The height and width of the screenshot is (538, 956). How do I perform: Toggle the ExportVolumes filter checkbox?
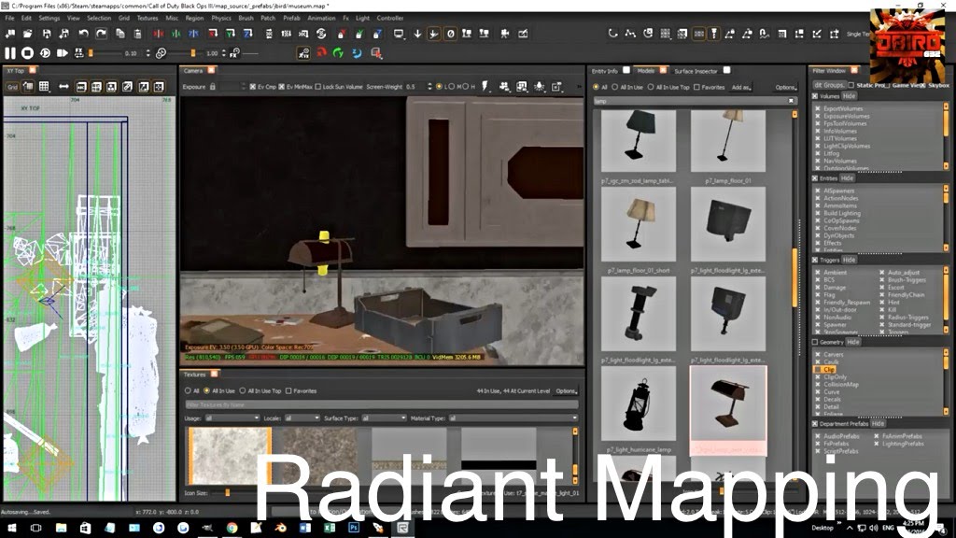[818, 108]
